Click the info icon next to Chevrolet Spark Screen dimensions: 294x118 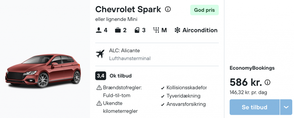pos(168,9)
